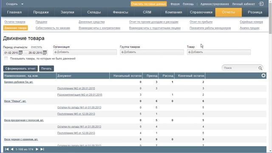The image size is (272, 153).
Task: Open the start date calendar picker
Action: (x=20, y=53)
